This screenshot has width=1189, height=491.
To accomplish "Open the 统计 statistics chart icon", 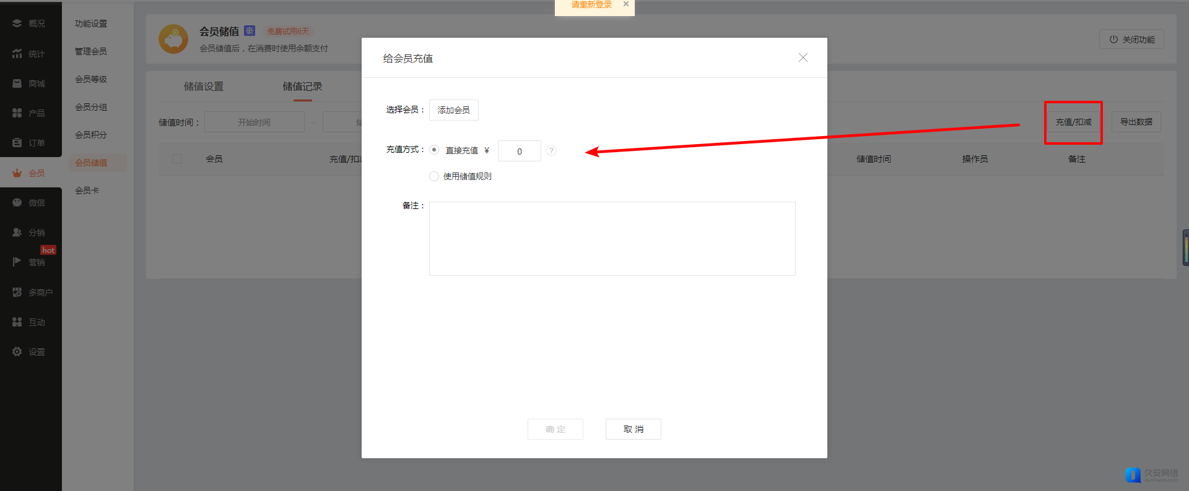I will click(17, 54).
